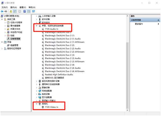Expand 任务计划程序 in the left tree
The height and width of the screenshot is (116, 161).
5,22
